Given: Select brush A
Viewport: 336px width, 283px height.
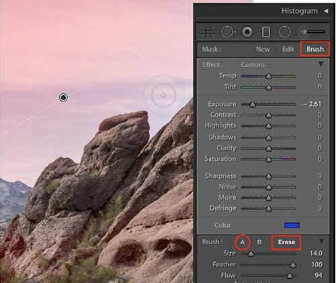Looking at the screenshot, I should click(x=243, y=242).
